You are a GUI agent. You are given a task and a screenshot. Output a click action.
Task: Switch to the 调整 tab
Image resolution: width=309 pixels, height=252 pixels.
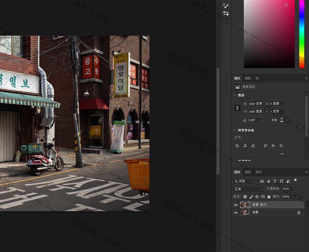(x=248, y=78)
